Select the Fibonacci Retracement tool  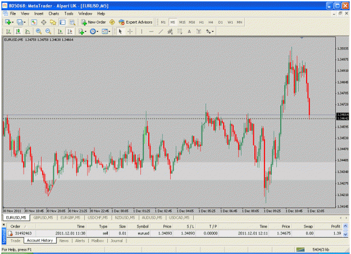180,31
